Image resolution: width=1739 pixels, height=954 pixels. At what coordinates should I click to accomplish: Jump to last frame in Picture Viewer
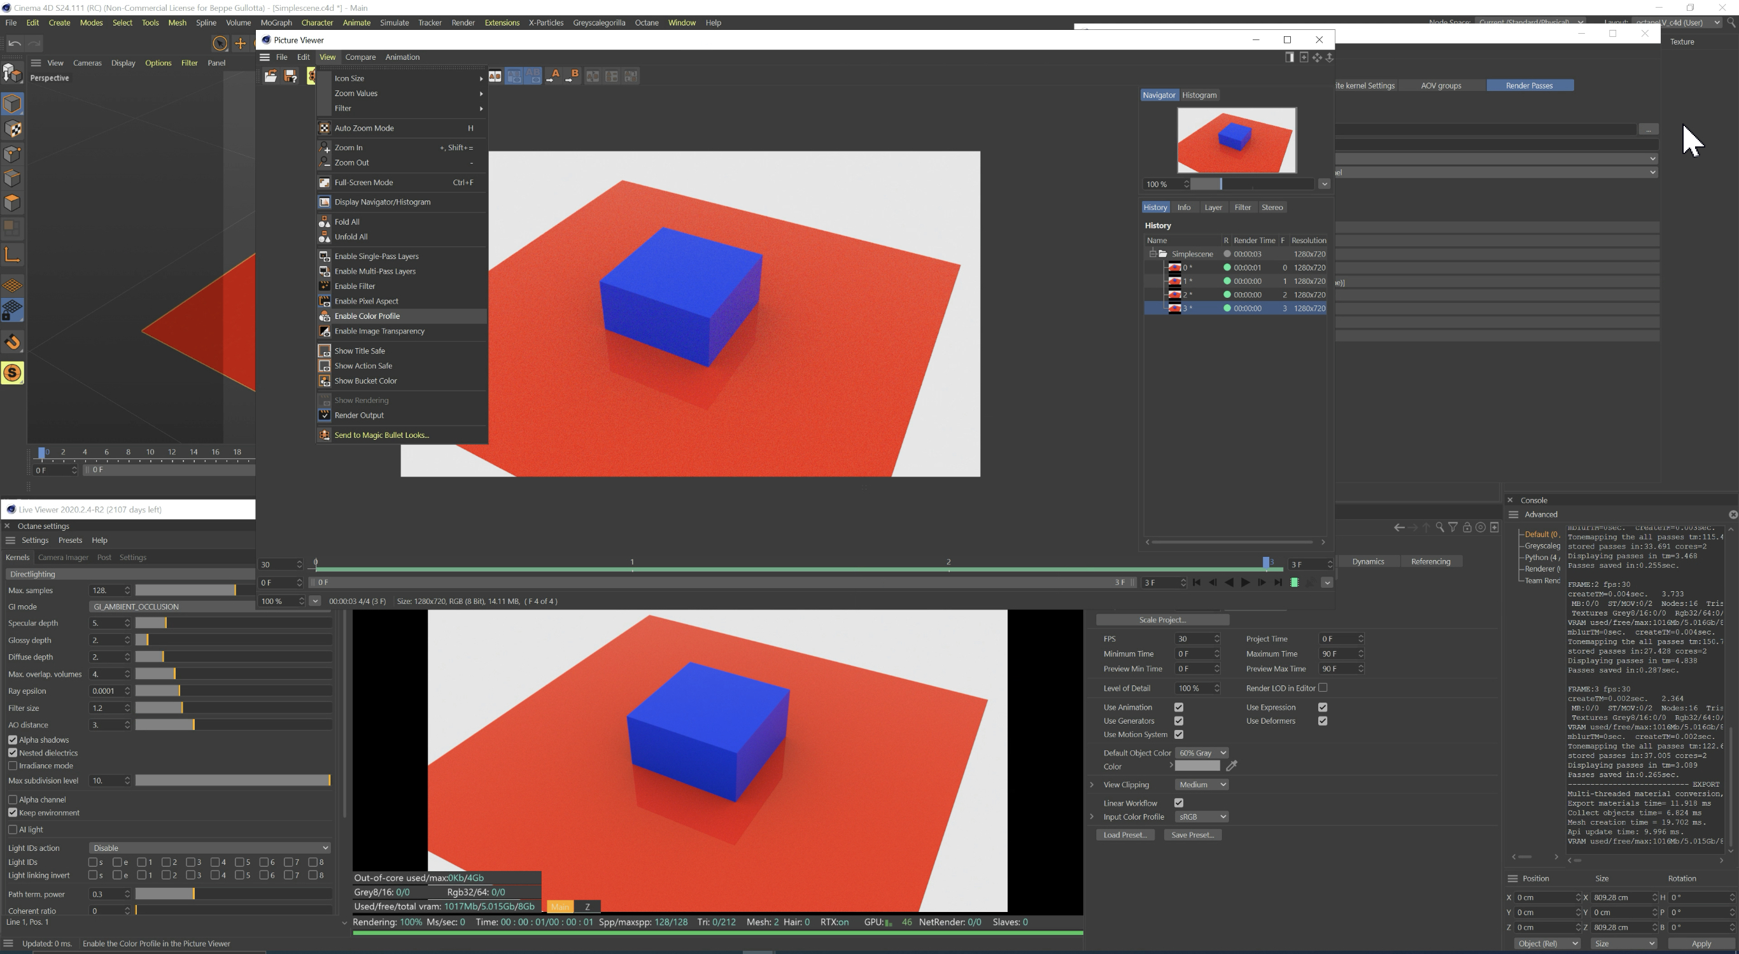(x=1278, y=583)
